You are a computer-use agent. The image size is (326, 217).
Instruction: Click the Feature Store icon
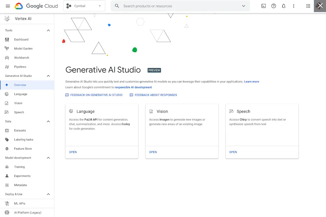point(7,149)
